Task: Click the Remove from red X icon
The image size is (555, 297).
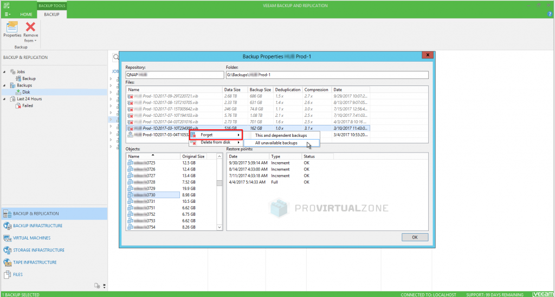Action: point(31,27)
